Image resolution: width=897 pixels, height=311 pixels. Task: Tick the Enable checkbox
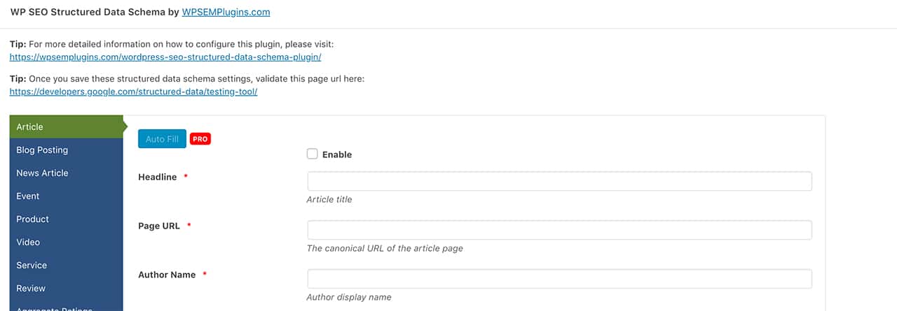[313, 154]
